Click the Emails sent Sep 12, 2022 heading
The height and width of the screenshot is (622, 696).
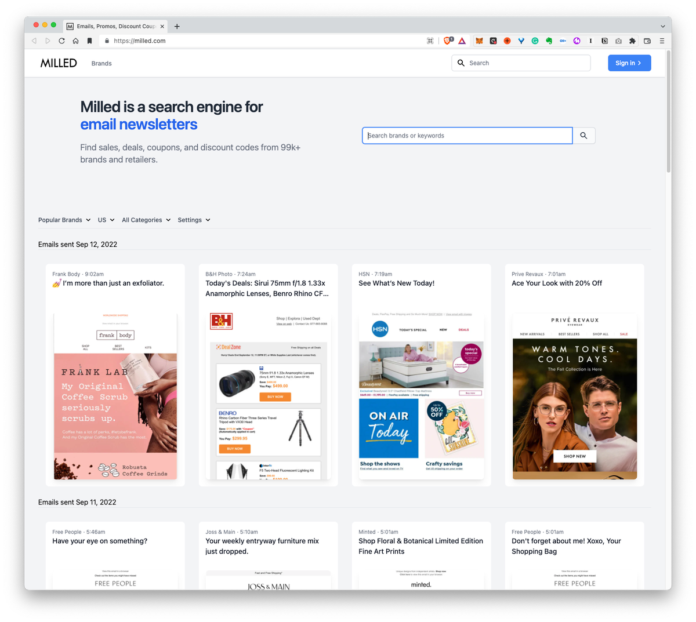[78, 245]
